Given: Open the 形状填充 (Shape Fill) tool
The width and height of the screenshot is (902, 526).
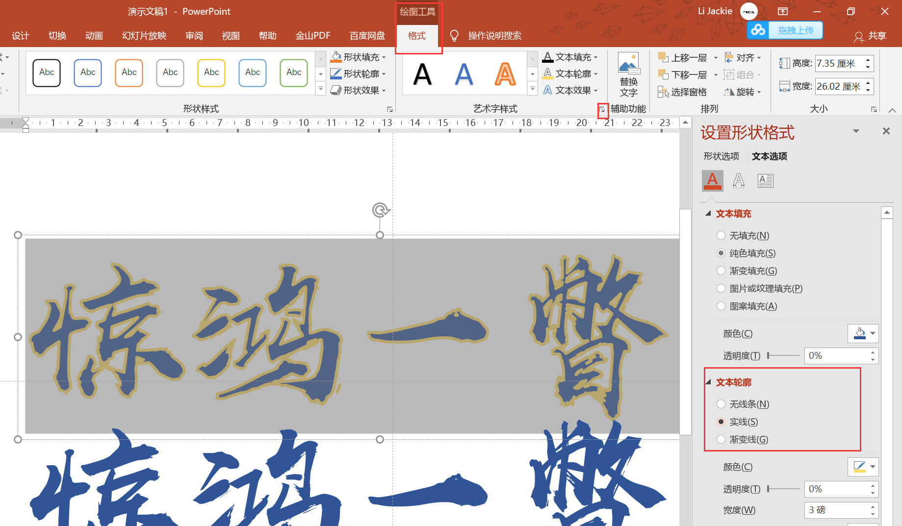Looking at the screenshot, I should [358, 56].
